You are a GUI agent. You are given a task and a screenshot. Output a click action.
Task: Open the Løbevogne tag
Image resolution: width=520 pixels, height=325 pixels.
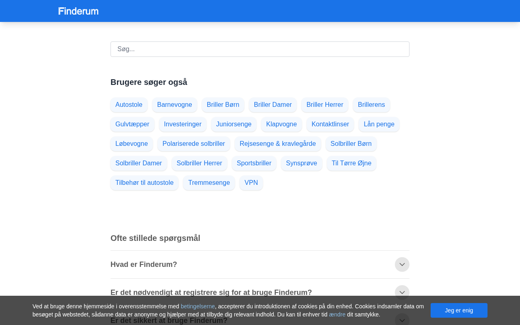(x=132, y=144)
